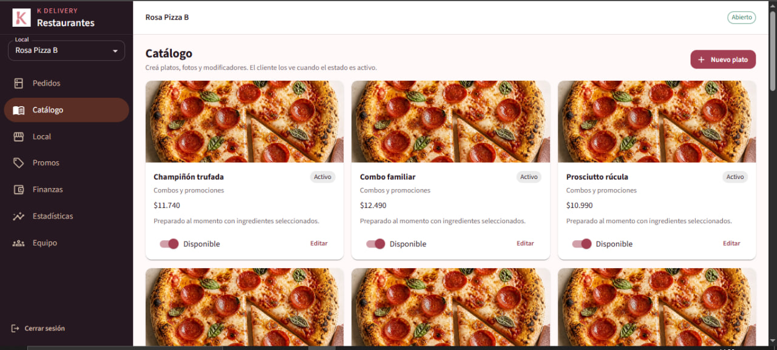The height and width of the screenshot is (350, 777).
Task: Click the $12.490 price
Action: click(373, 206)
